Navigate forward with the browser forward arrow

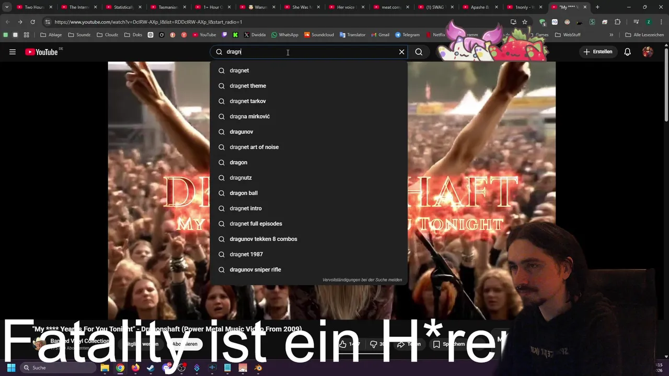[20, 22]
